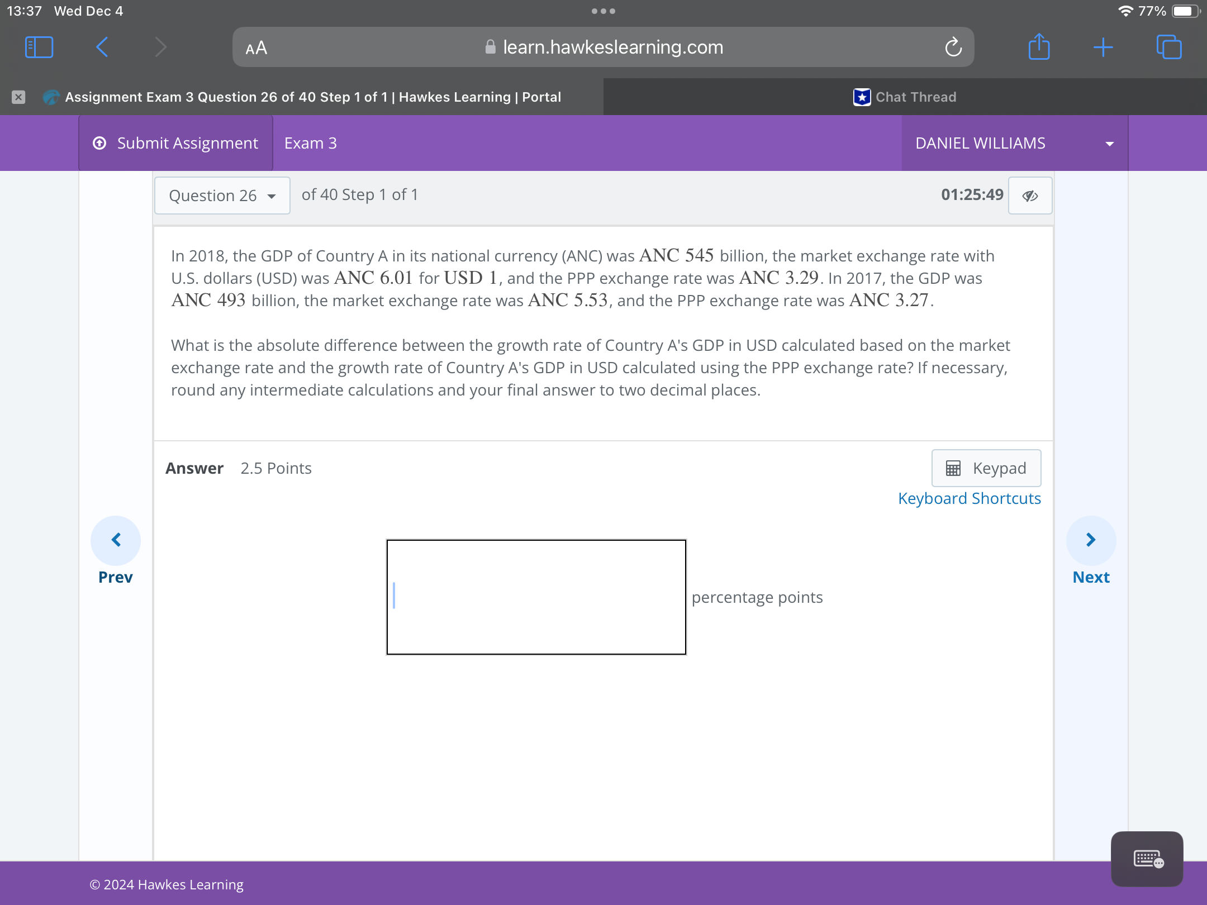Tap the Safari share icon

coord(1039,47)
